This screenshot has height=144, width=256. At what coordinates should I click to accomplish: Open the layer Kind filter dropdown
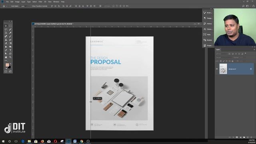[x=222, y=54]
